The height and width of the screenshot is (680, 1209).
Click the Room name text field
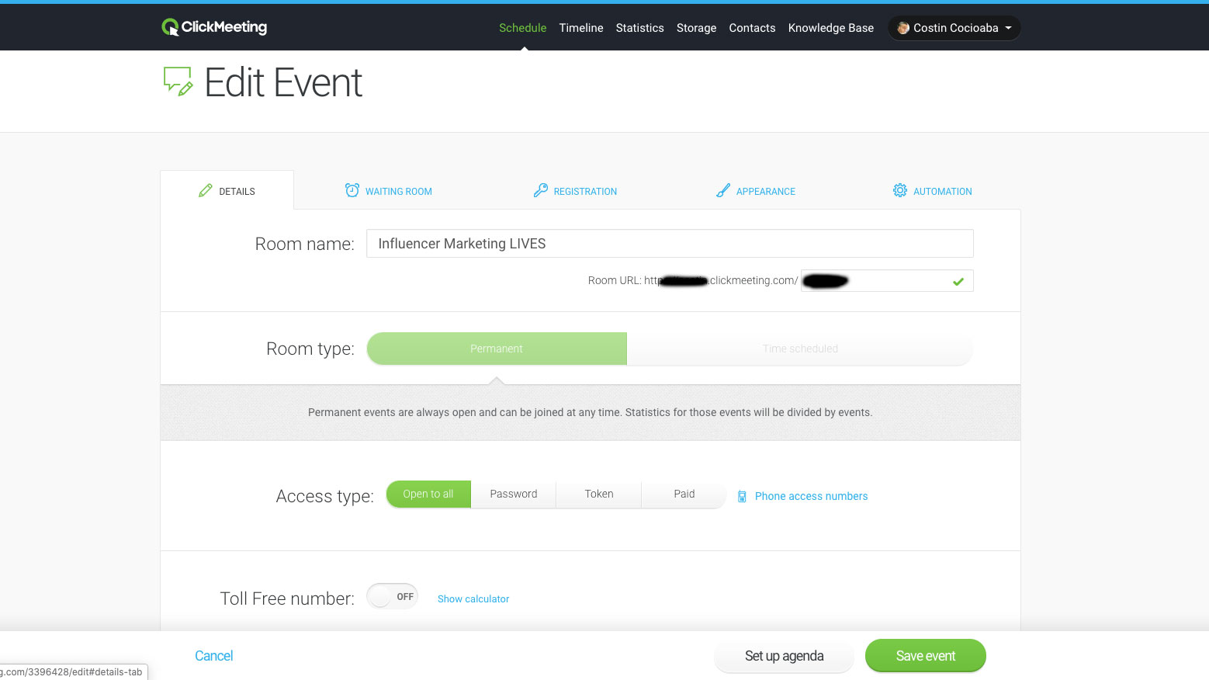tap(670, 244)
